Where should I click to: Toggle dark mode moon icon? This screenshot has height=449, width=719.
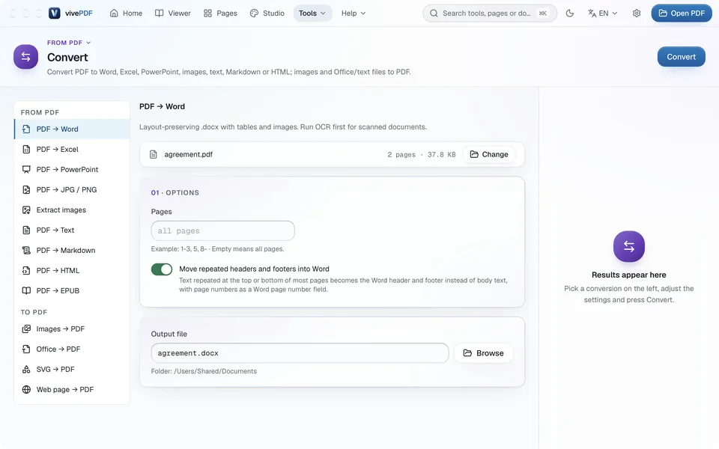pos(569,13)
